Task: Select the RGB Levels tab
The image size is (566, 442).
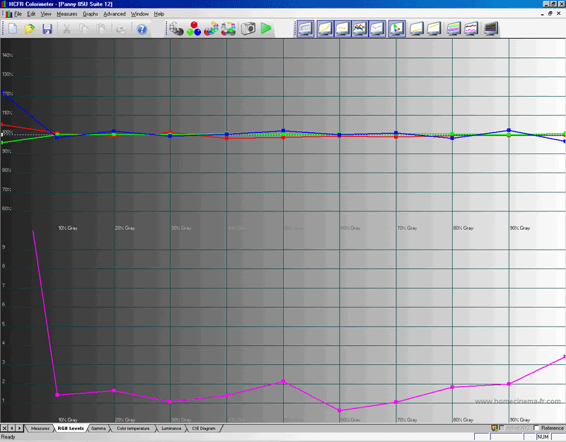Action: [71, 429]
